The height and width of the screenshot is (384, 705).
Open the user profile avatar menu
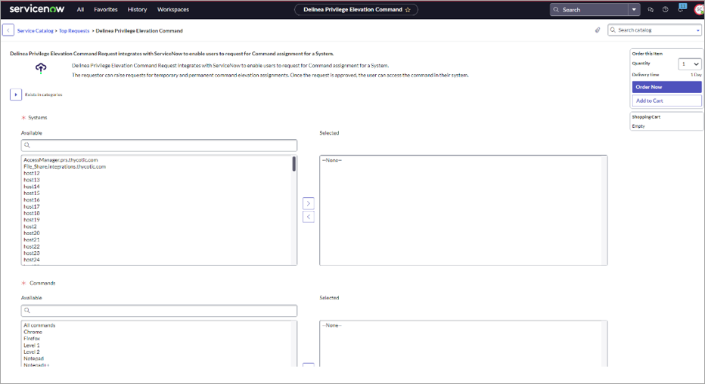(697, 10)
